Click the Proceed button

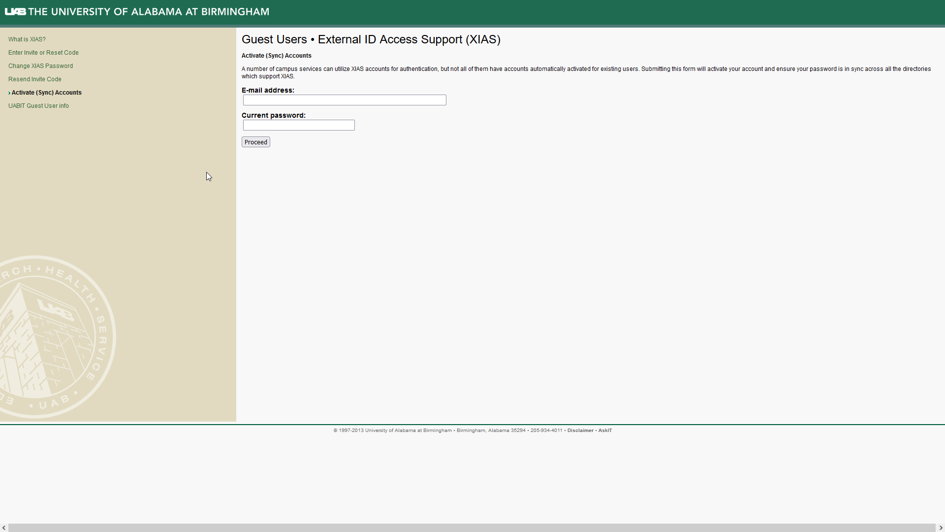[x=256, y=142]
